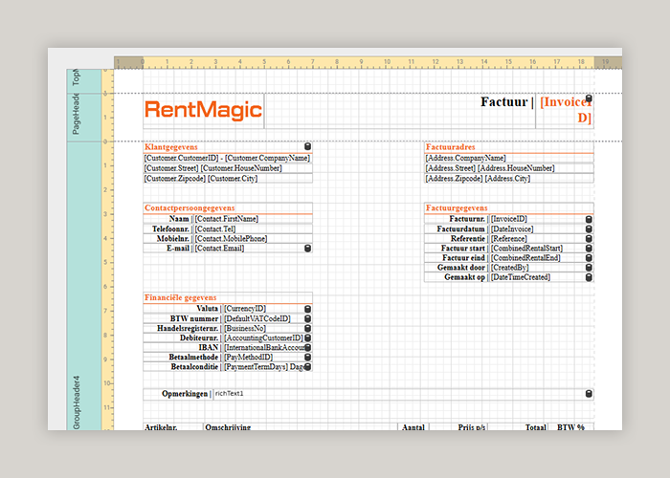Screen dimensions: 670x478
Task: Click database icon on richText1 control
Action: (589, 394)
